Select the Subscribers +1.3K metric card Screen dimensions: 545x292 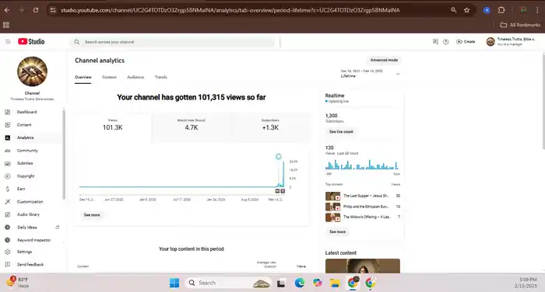270,127
